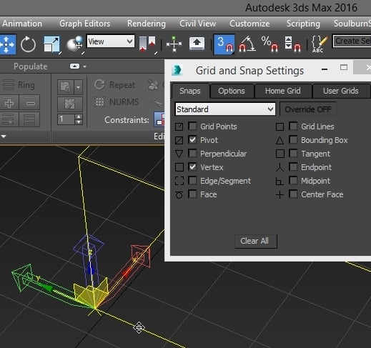Open the Animation menu

coord(22,24)
